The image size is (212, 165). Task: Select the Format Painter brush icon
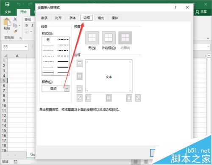point(15,31)
